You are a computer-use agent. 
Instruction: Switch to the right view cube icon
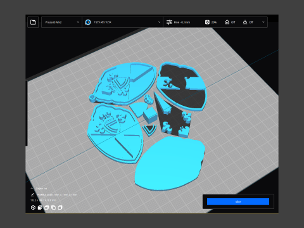pos(60,208)
